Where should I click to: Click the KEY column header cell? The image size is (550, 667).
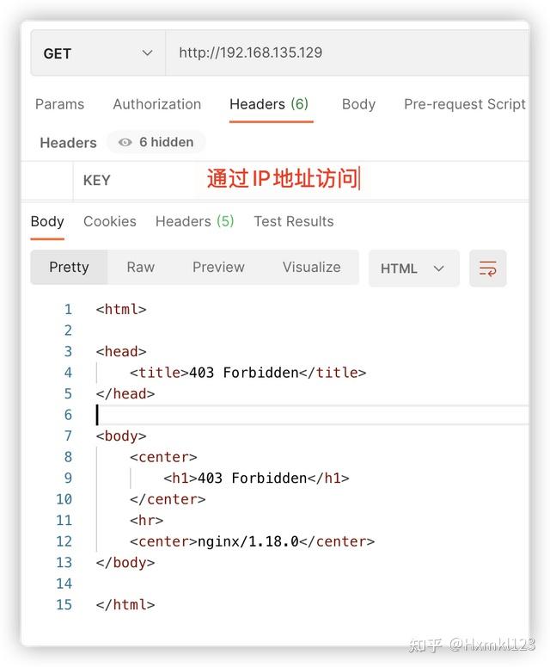135,181
